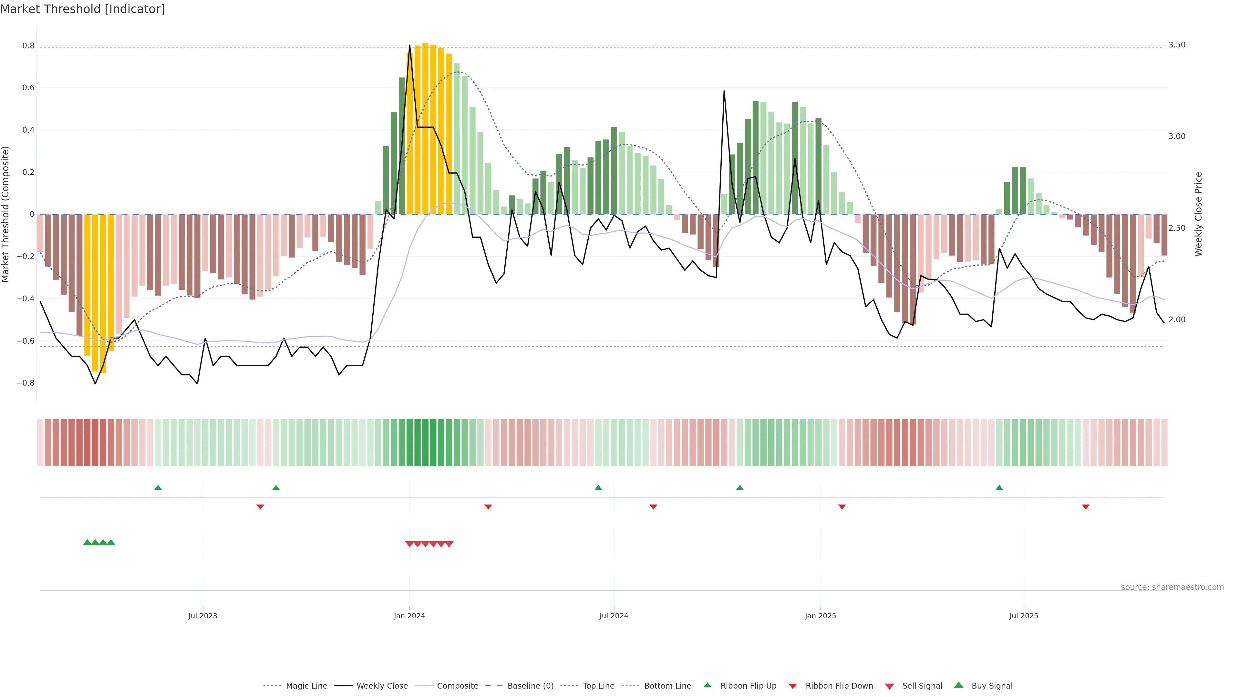Toggle the Composite legend entry
Viewport: 1240px width, 697px height.
click(x=457, y=686)
